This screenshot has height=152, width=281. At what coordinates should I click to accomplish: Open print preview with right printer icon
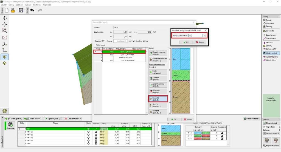(276, 140)
